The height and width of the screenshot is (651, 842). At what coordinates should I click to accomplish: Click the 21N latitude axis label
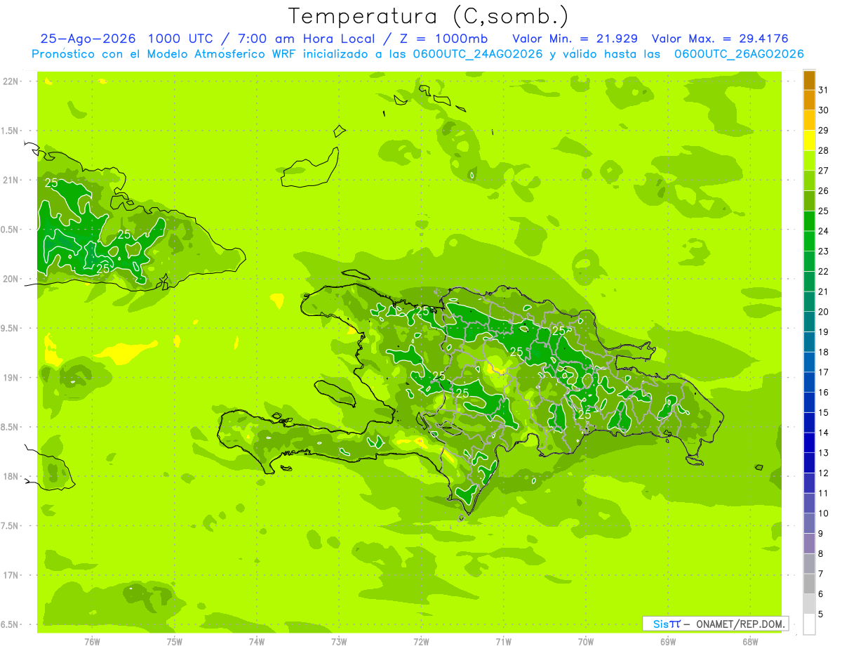tap(12, 180)
